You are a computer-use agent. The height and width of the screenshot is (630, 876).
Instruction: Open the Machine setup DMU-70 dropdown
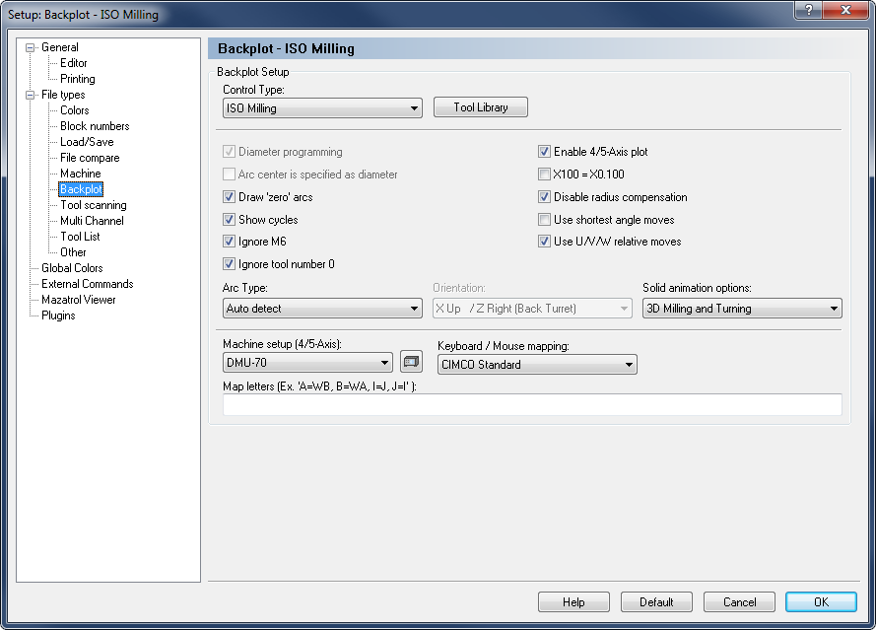[307, 362]
